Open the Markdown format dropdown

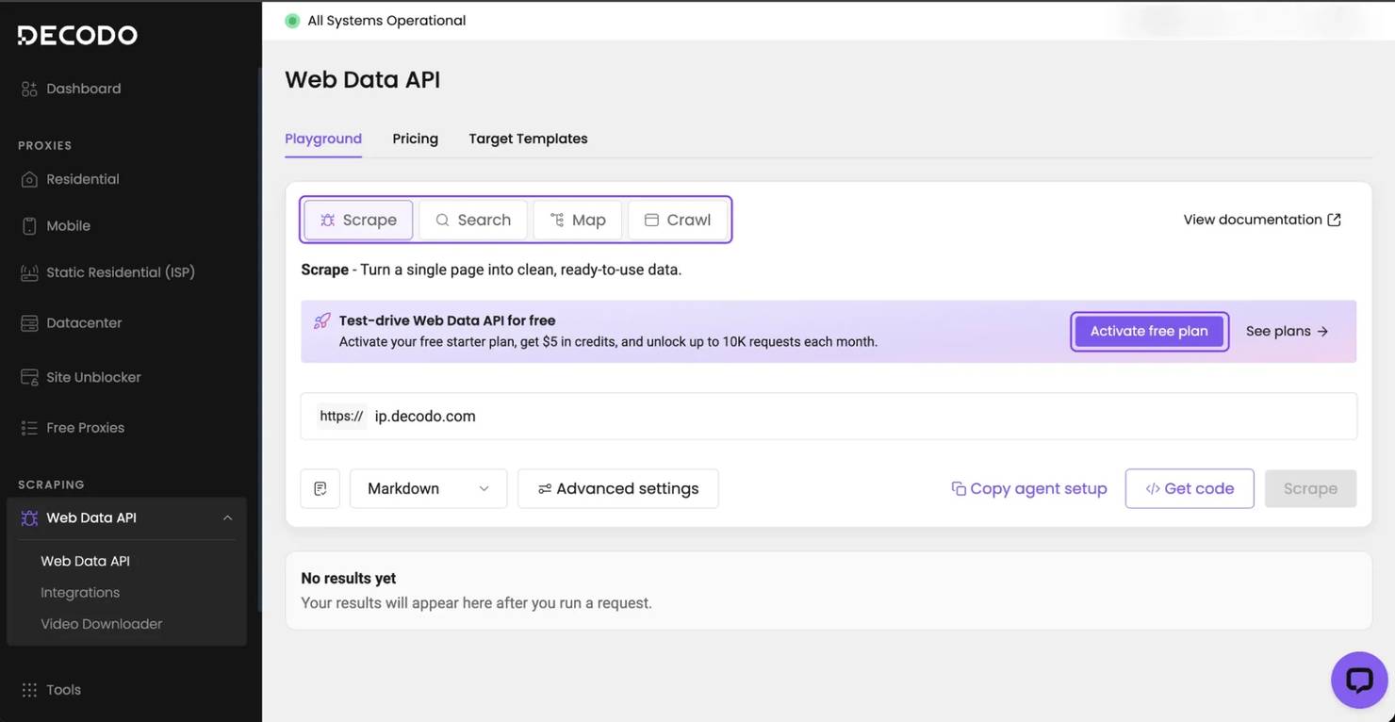pos(429,488)
